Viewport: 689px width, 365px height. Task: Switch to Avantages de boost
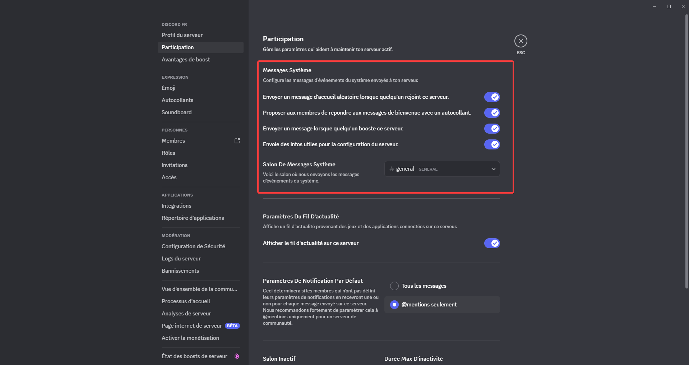(186, 59)
